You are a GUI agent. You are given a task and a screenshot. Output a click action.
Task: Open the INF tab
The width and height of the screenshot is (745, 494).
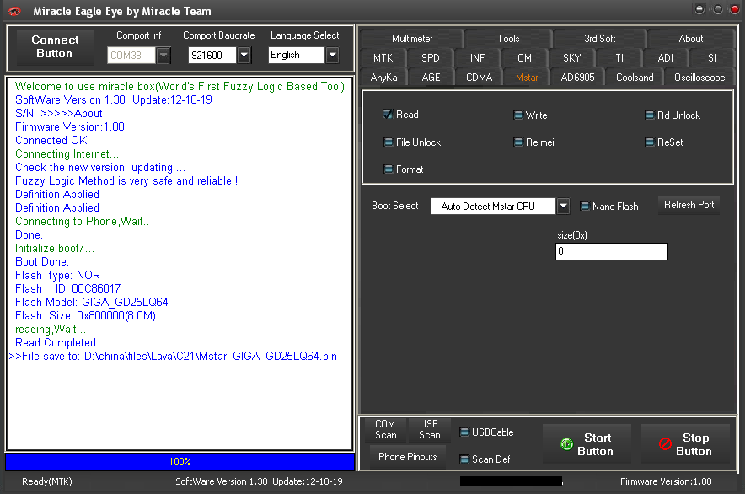(478, 58)
